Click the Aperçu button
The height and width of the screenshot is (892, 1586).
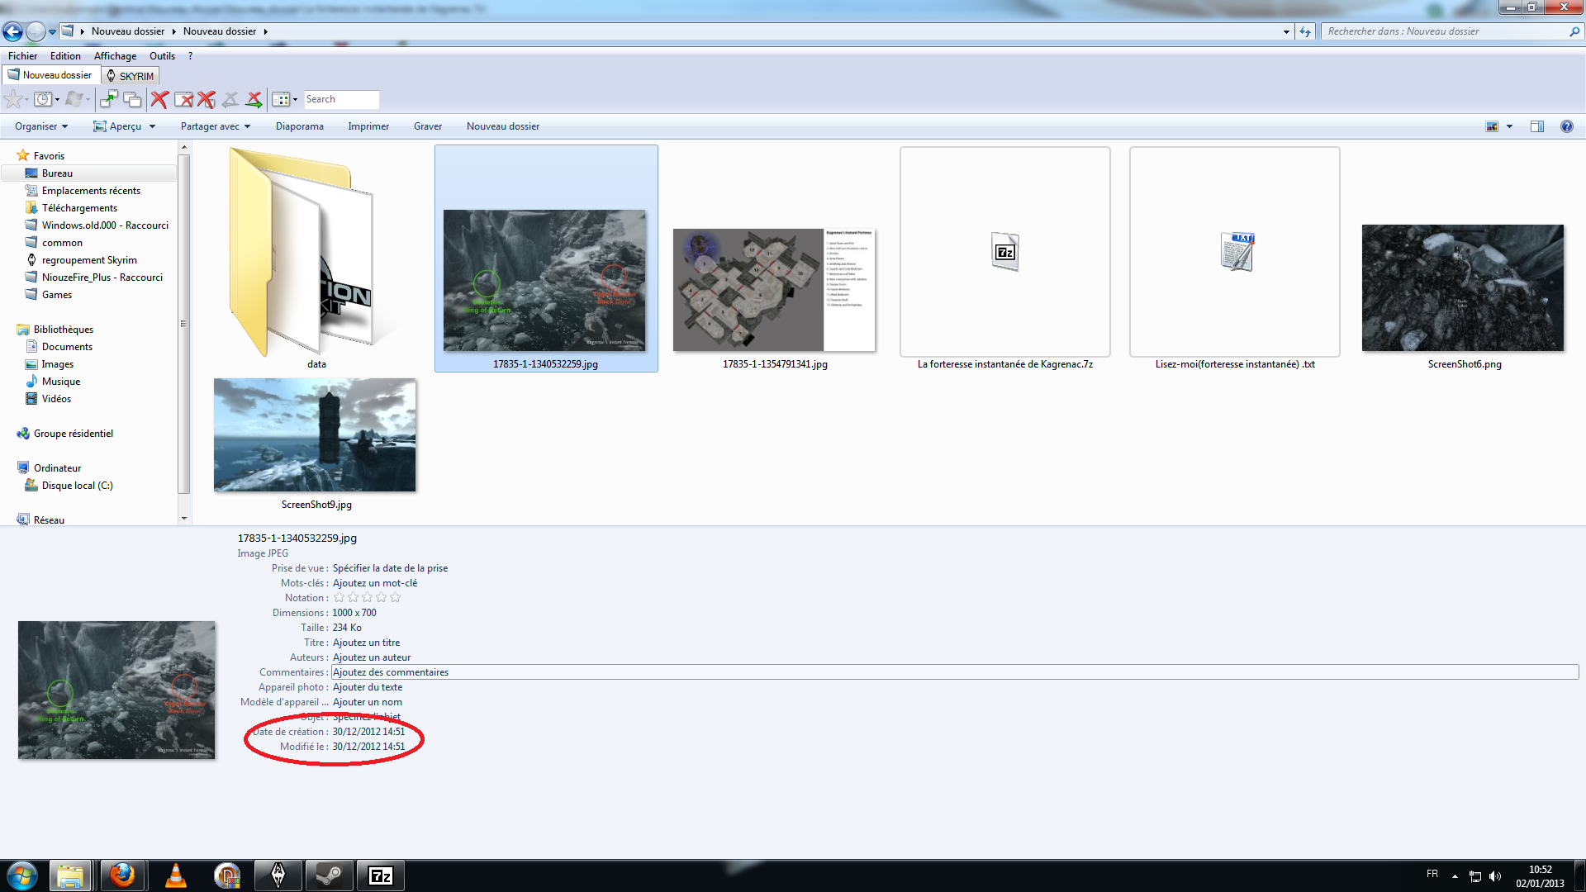click(x=117, y=126)
